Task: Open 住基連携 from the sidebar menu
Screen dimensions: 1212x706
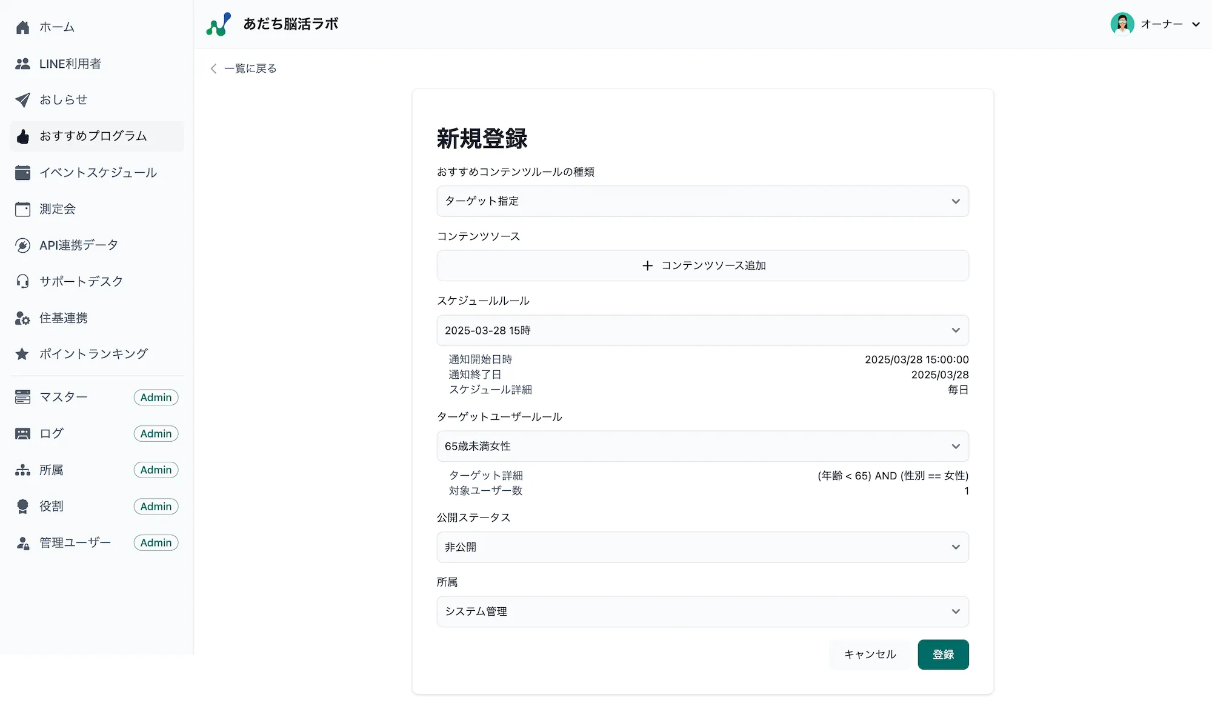Action: coord(63,318)
